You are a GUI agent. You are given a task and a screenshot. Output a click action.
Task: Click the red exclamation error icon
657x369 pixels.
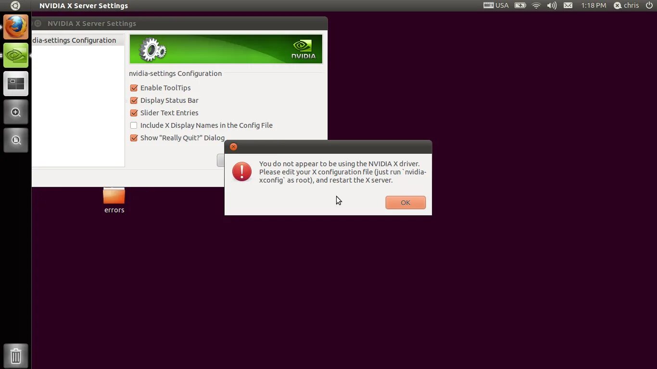tap(242, 172)
